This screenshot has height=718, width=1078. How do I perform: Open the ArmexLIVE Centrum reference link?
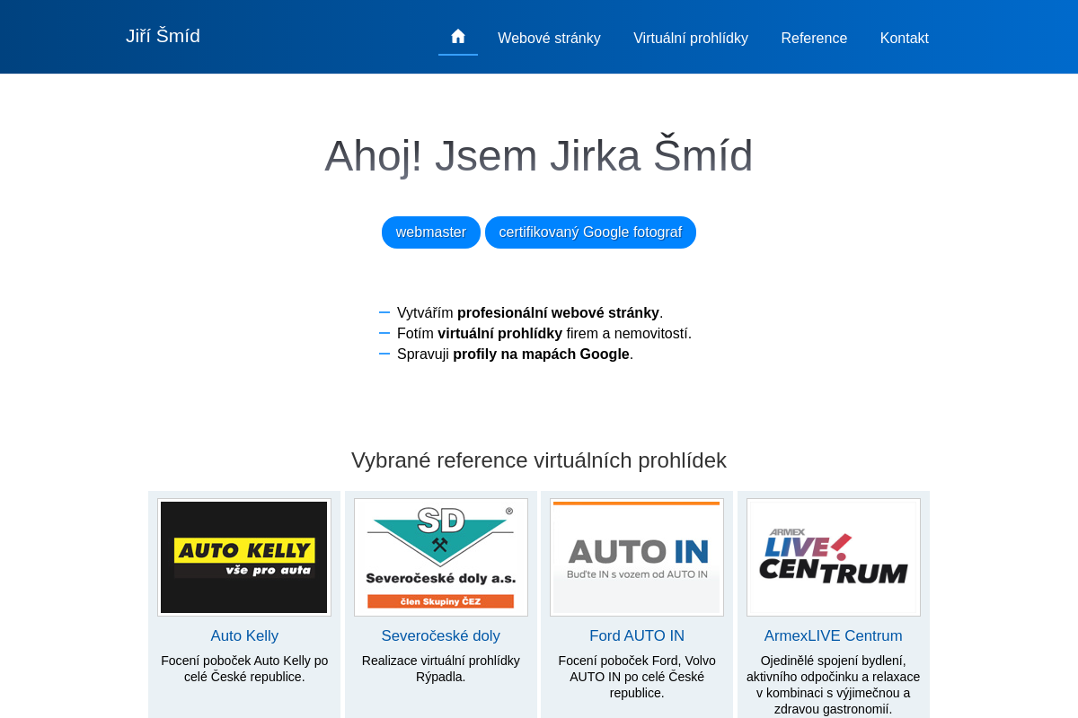[833, 635]
